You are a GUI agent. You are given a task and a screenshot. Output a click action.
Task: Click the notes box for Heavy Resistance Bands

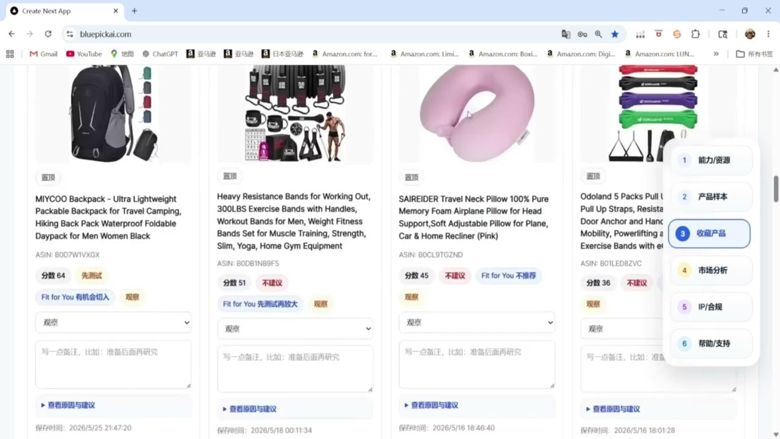pyautogui.click(x=296, y=369)
